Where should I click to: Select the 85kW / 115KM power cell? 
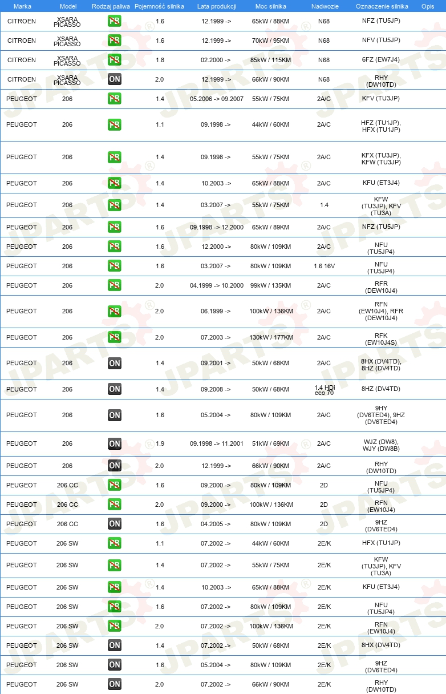(270, 60)
